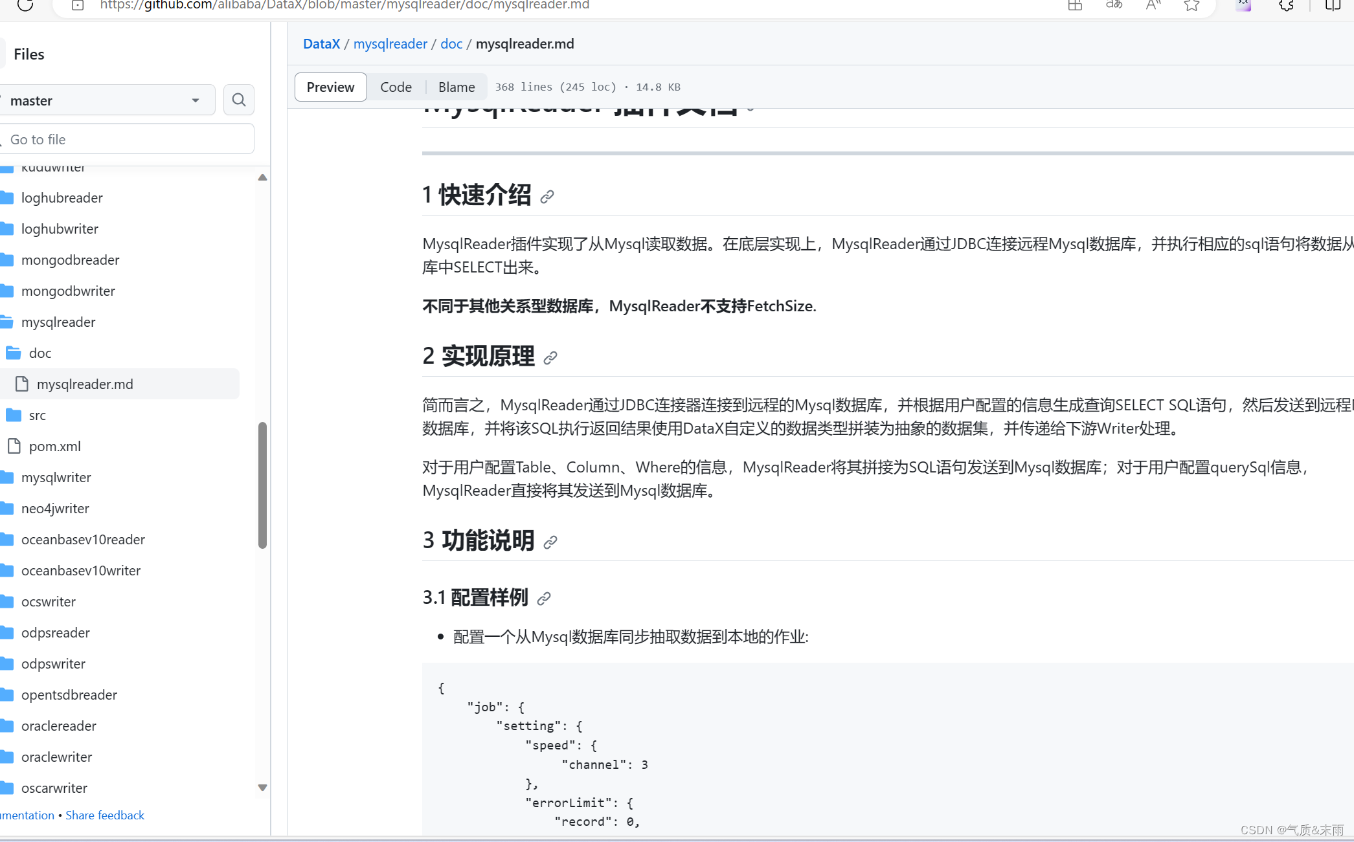Click the Share feedback link
1354x842 pixels.
click(105, 815)
